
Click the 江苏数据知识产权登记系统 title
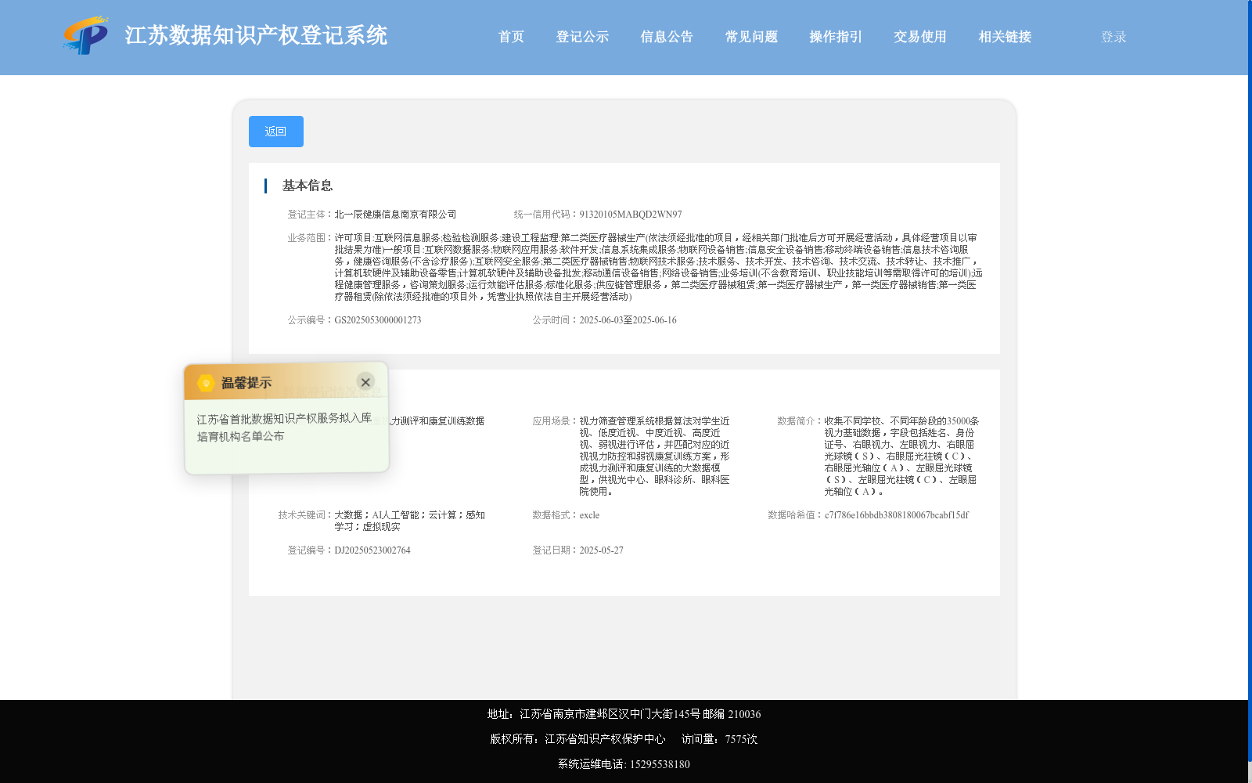click(x=256, y=35)
